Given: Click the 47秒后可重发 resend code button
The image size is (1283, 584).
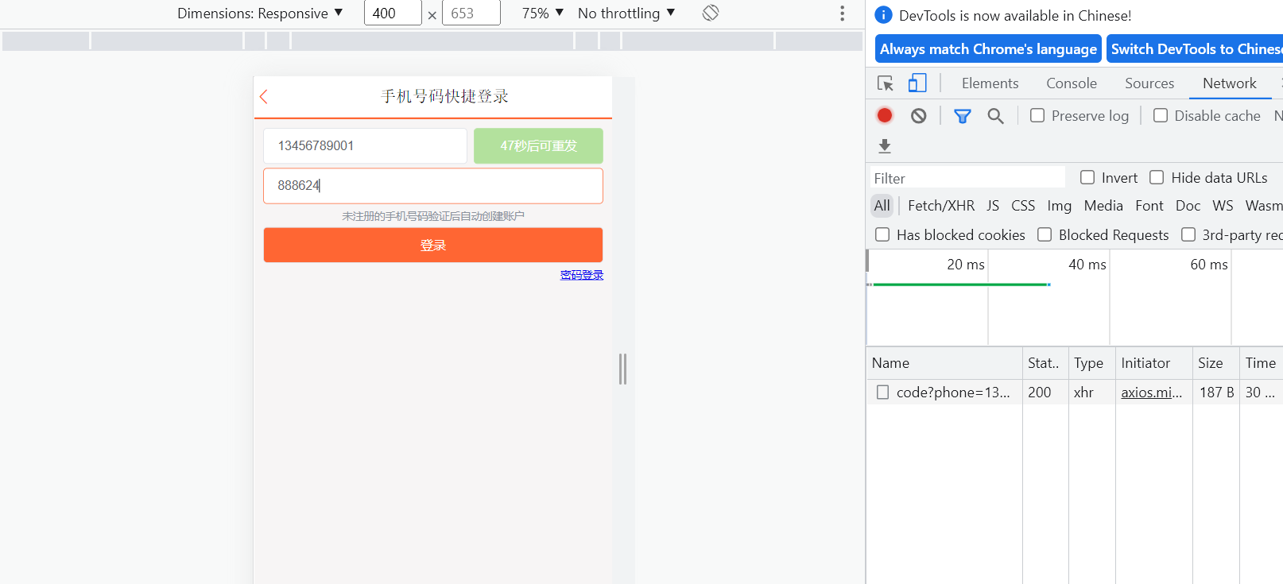Looking at the screenshot, I should [x=538, y=146].
